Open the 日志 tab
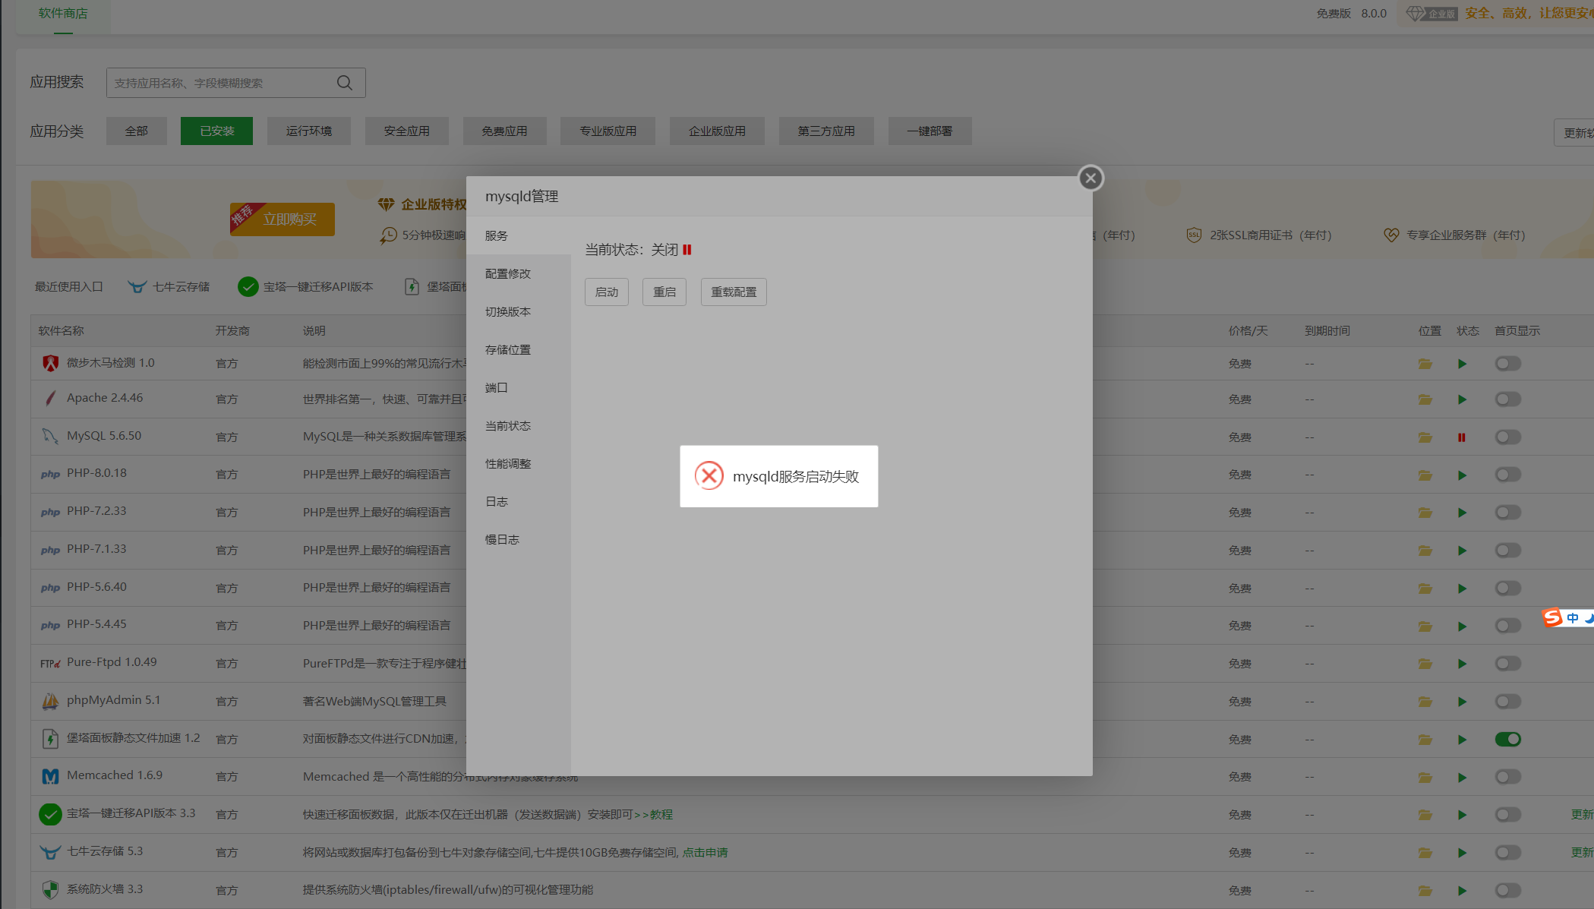This screenshot has height=909, width=1594. (x=519, y=502)
